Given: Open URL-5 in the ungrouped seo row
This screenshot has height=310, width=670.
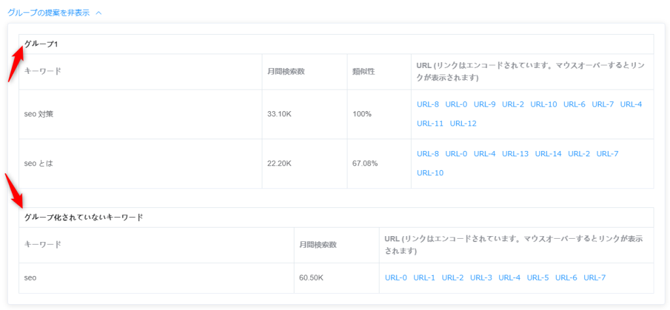Looking at the screenshot, I should tap(538, 277).
